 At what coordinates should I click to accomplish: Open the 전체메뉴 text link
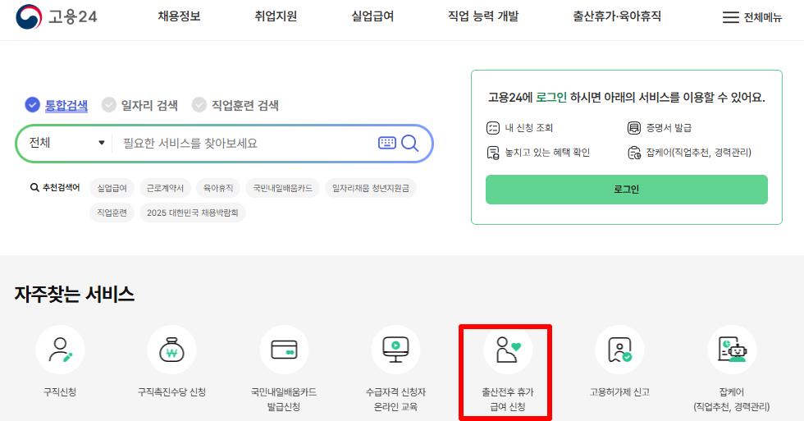coord(763,17)
